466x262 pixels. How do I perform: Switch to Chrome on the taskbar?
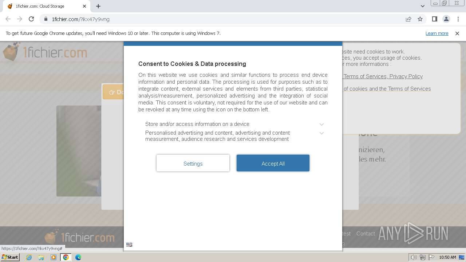coord(66,257)
